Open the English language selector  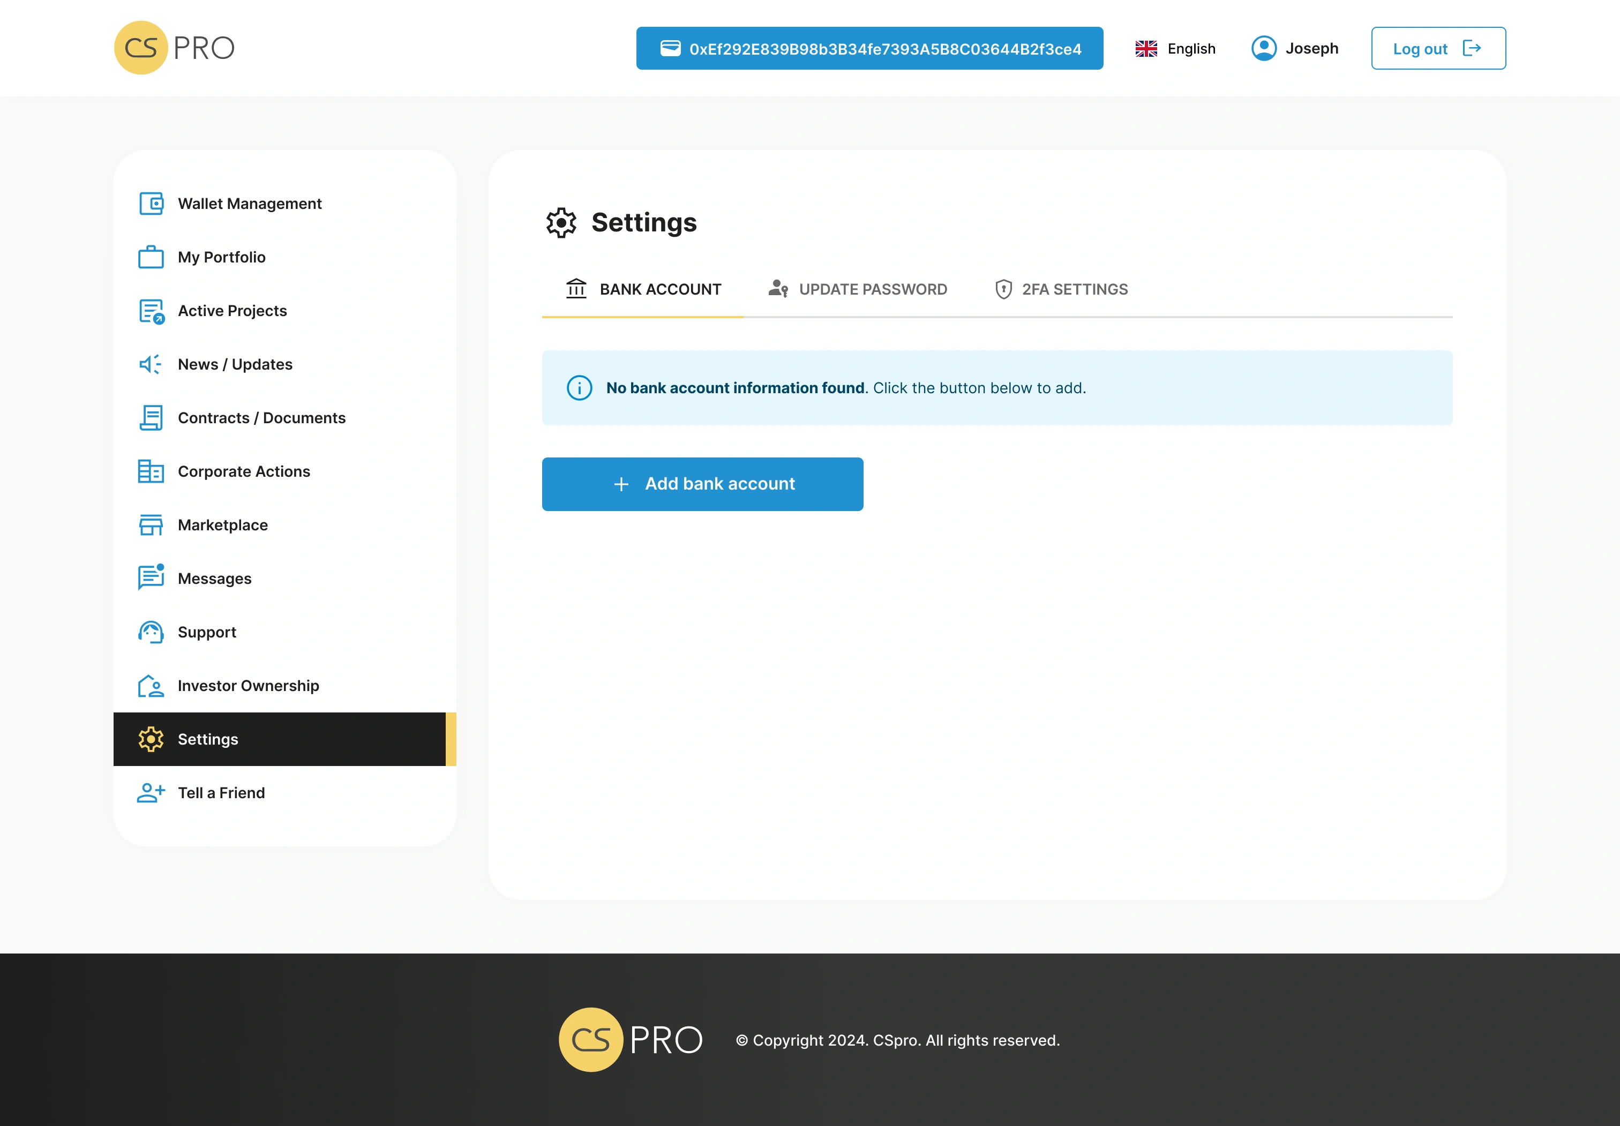pyautogui.click(x=1175, y=49)
